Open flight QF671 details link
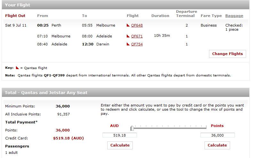257x158 pixels. [x=137, y=36]
